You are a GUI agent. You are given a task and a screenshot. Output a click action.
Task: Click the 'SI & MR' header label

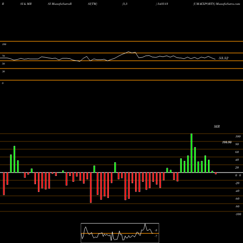point(26,4)
